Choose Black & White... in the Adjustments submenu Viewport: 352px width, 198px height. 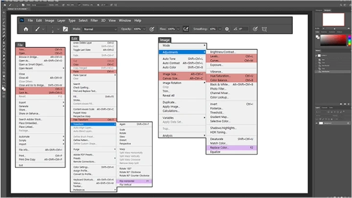[231, 85]
